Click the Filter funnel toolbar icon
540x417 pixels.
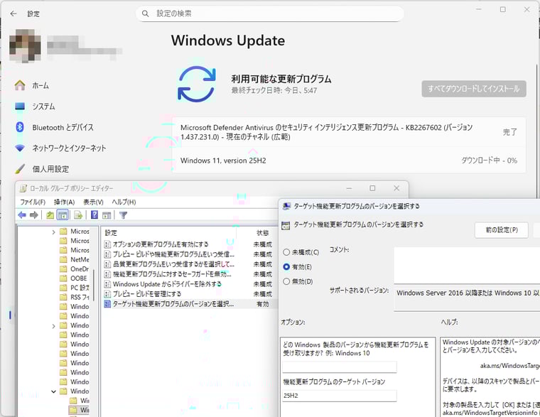pyautogui.click(x=123, y=215)
